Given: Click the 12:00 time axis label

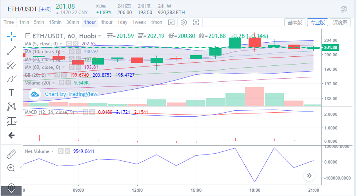Looking at the screenshot, I should click(x=137, y=191).
